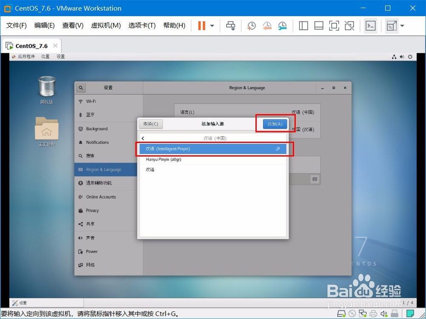Select Background in the settings sidebar

pos(108,129)
